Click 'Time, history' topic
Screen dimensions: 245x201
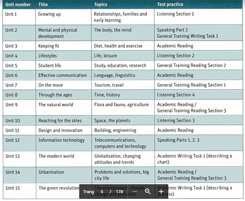click(107, 95)
